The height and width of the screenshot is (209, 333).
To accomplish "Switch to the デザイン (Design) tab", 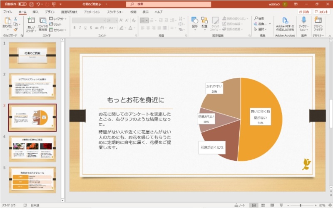I will click(50, 12).
